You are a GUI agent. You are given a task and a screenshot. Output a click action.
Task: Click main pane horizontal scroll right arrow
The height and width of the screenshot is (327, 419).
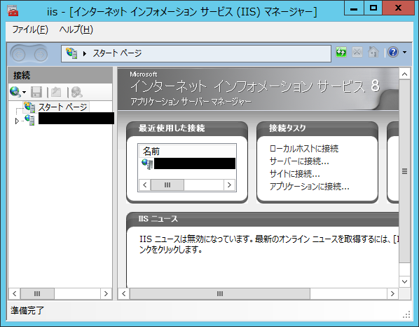click(392, 293)
